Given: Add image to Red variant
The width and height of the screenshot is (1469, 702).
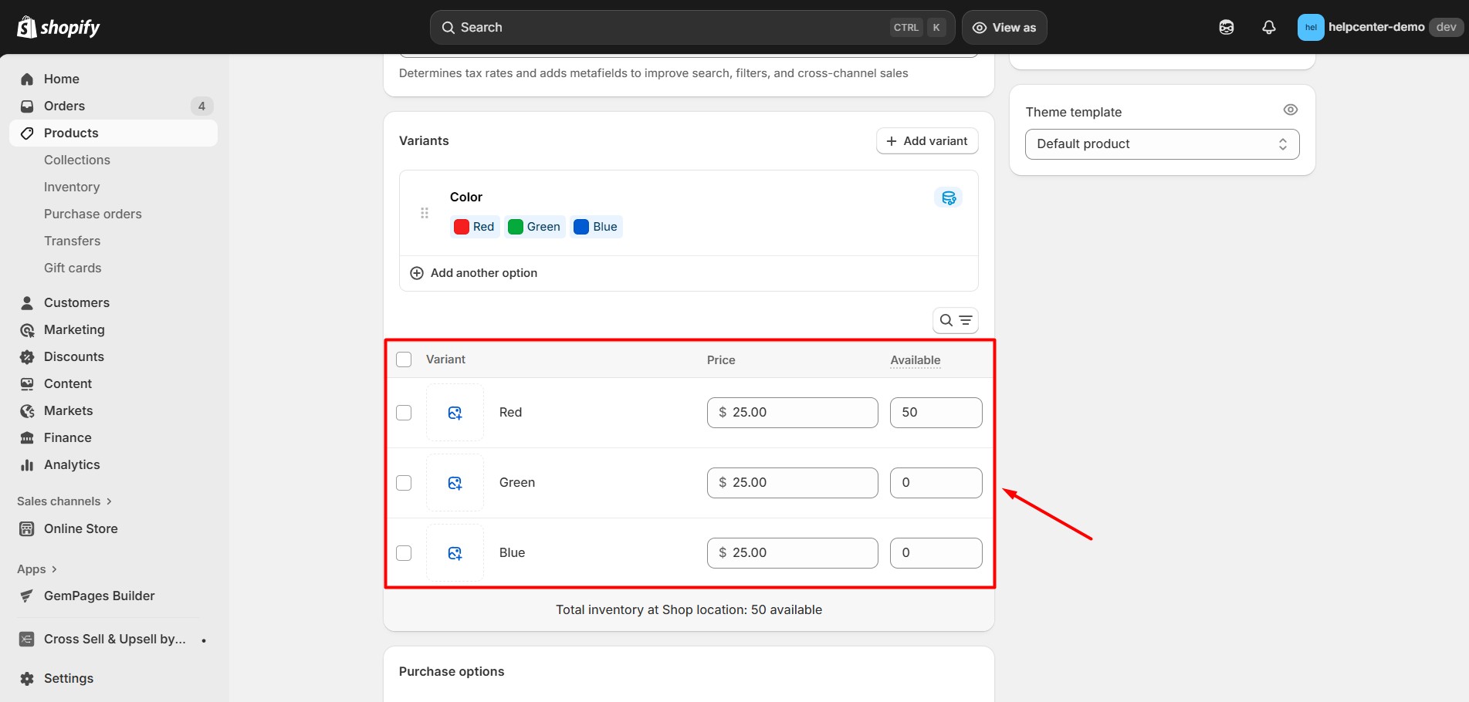Looking at the screenshot, I should (x=455, y=413).
